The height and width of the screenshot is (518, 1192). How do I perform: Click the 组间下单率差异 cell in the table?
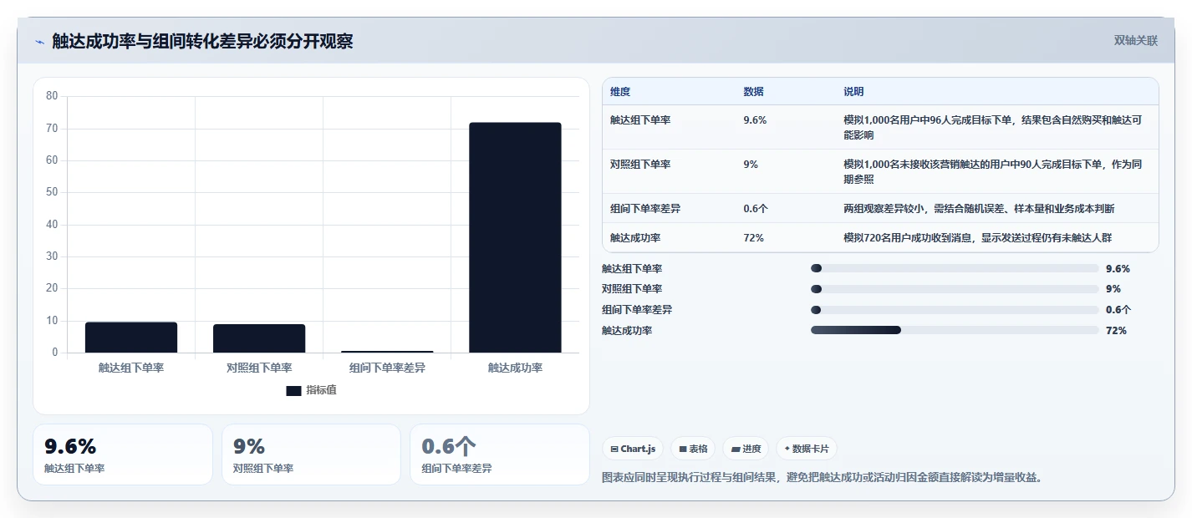click(x=645, y=208)
